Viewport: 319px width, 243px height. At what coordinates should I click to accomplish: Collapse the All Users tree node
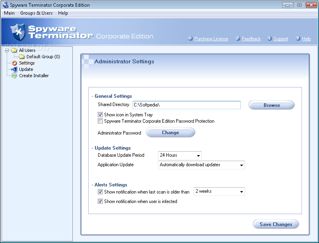[7, 50]
